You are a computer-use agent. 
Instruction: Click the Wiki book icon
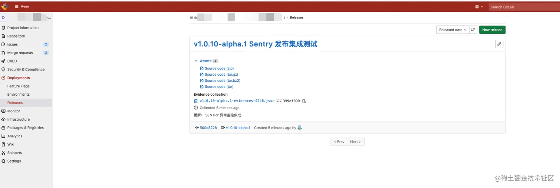[x=3, y=144]
